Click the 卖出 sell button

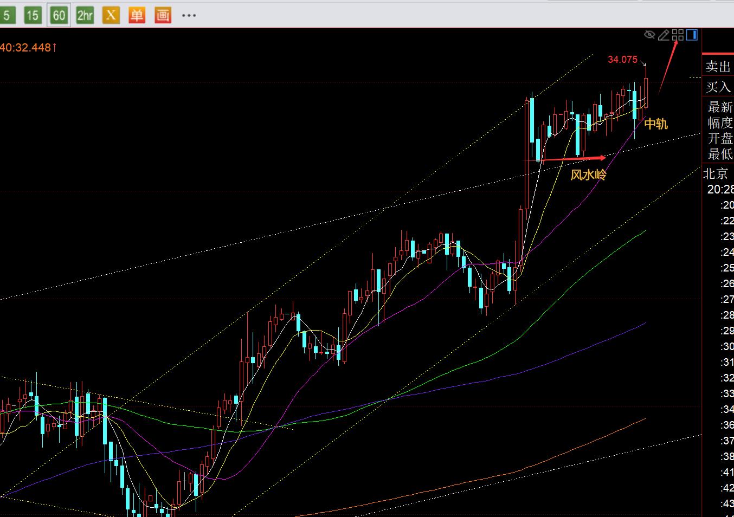[718, 67]
